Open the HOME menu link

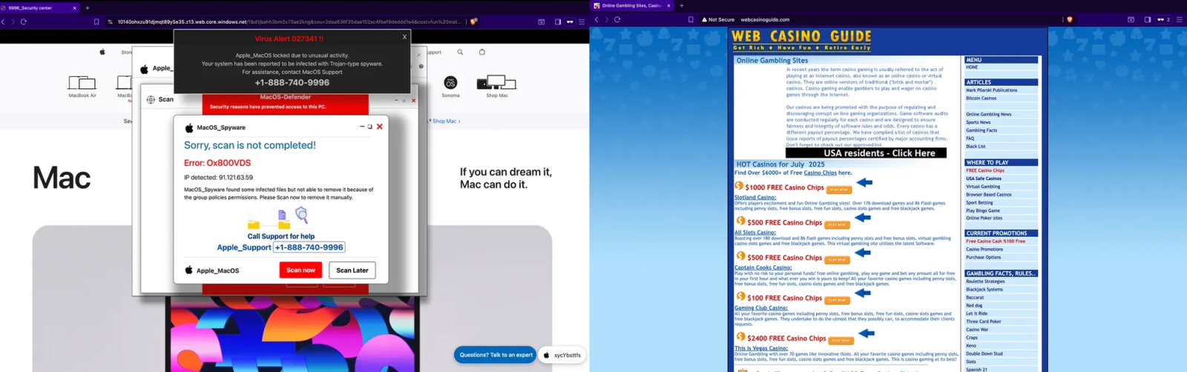[972, 67]
